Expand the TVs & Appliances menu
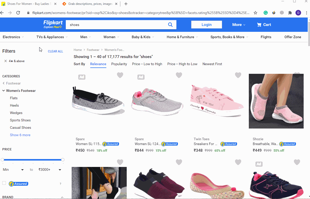The width and height of the screenshot is (310, 199). (52, 37)
